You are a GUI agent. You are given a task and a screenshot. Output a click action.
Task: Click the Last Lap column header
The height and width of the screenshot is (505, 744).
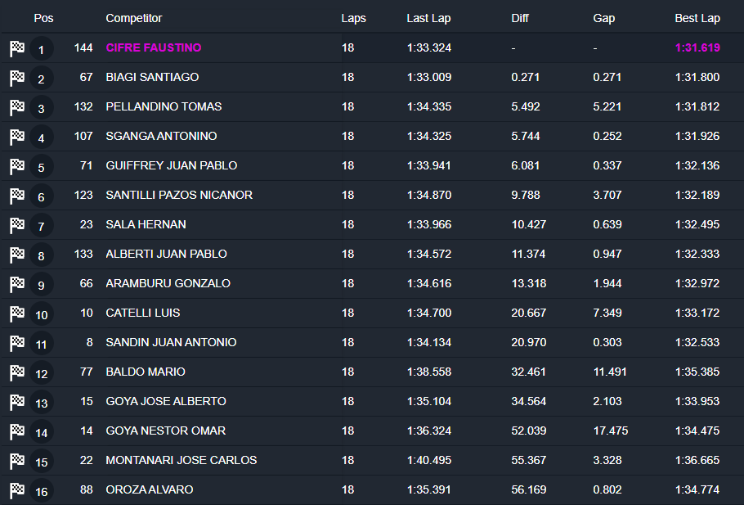[x=428, y=18]
